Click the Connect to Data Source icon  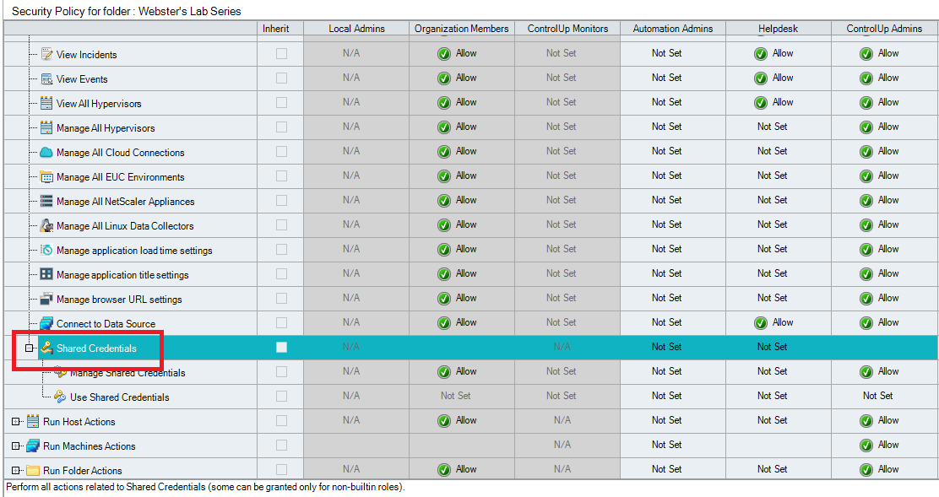46,324
